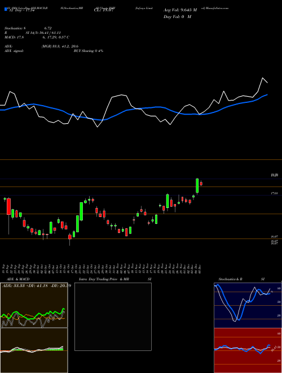The image size is (282, 373).
Task: Open the blue Stochastics mini chart
Action: point(248,305)
